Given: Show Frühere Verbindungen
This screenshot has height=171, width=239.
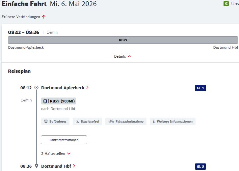Looking at the screenshot, I should pos(21,17).
